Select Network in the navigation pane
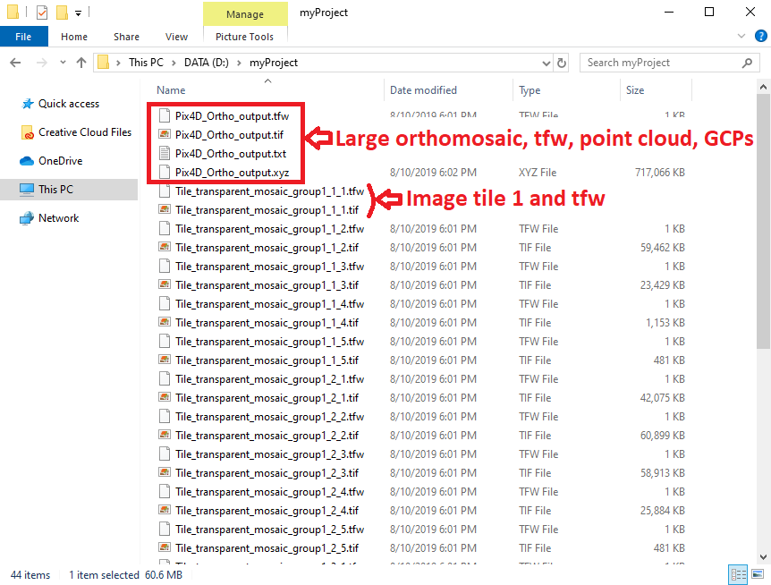This screenshot has width=771, height=585. point(58,217)
